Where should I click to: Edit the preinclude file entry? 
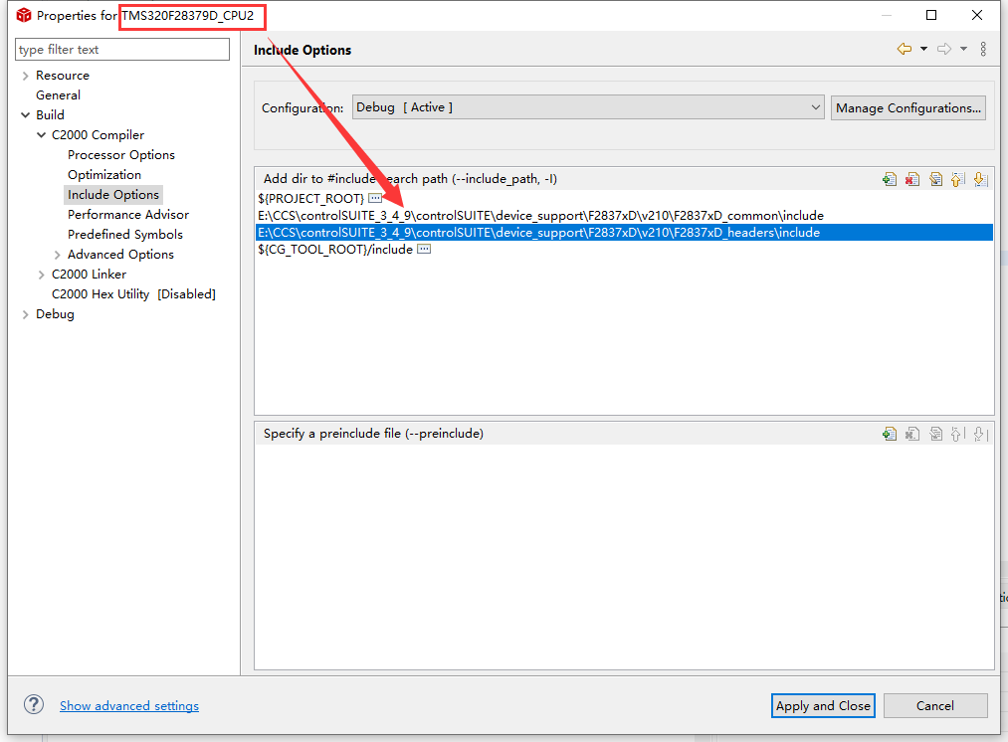[x=935, y=435]
